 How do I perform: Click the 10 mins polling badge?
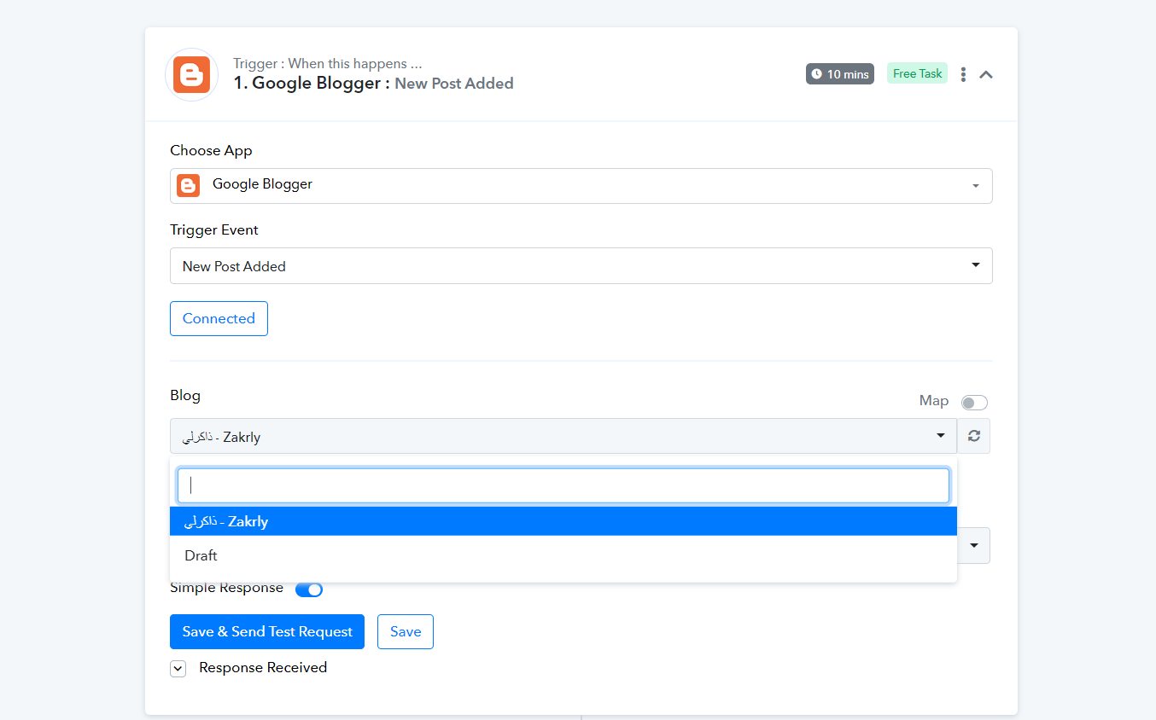point(840,74)
